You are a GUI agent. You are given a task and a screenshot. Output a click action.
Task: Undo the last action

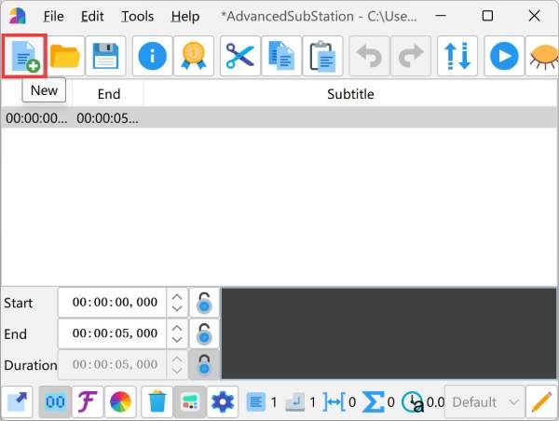[x=370, y=56]
